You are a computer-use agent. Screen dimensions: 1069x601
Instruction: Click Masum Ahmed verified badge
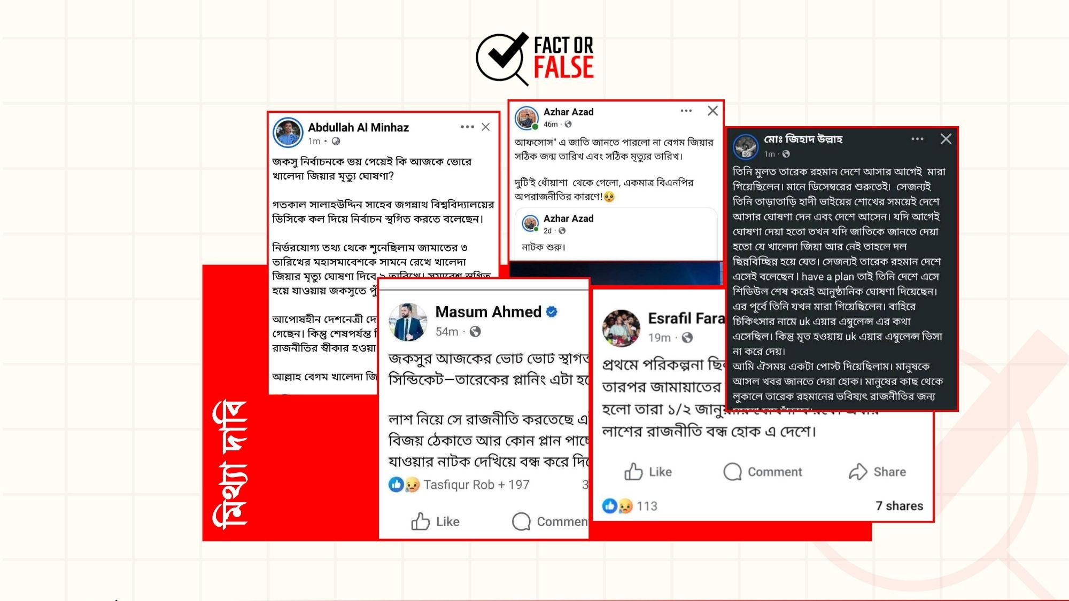[x=552, y=312]
